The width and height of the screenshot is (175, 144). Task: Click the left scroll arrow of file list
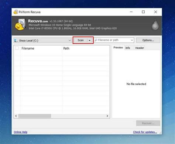[16, 116]
